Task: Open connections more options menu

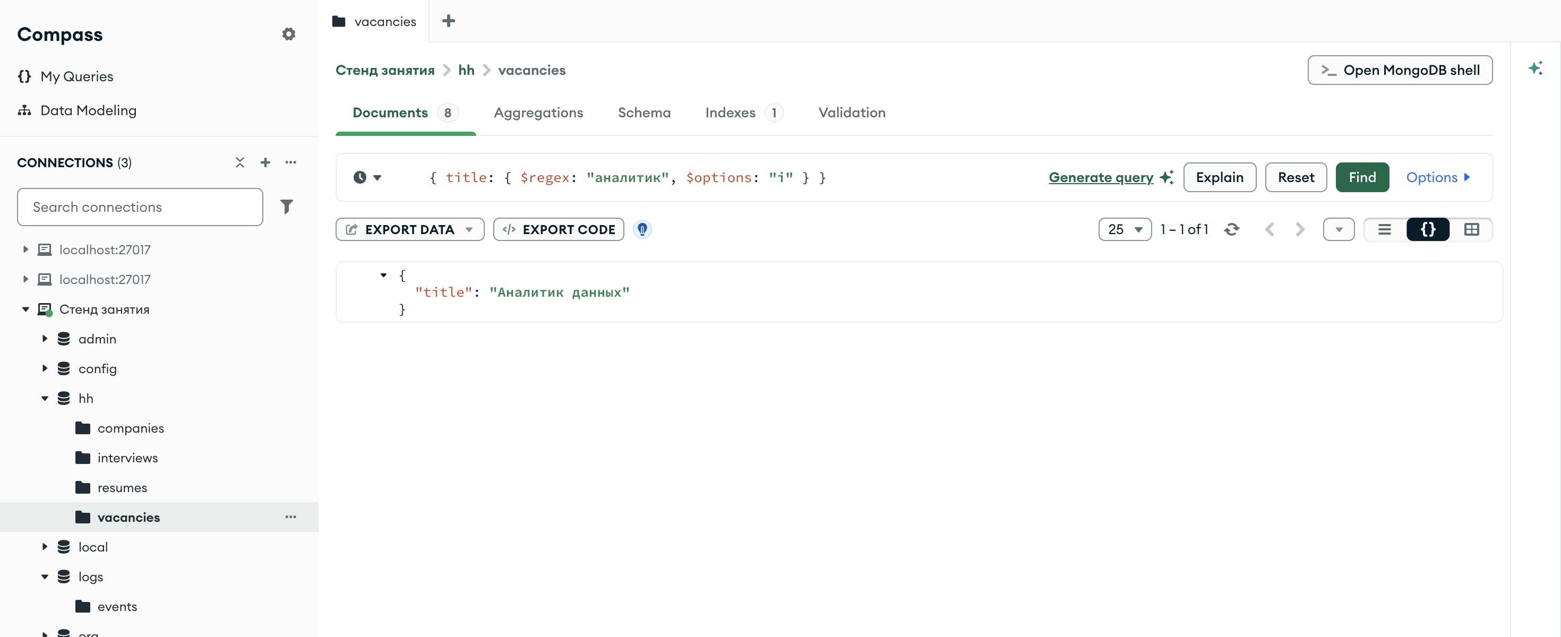Action: tap(291, 162)
